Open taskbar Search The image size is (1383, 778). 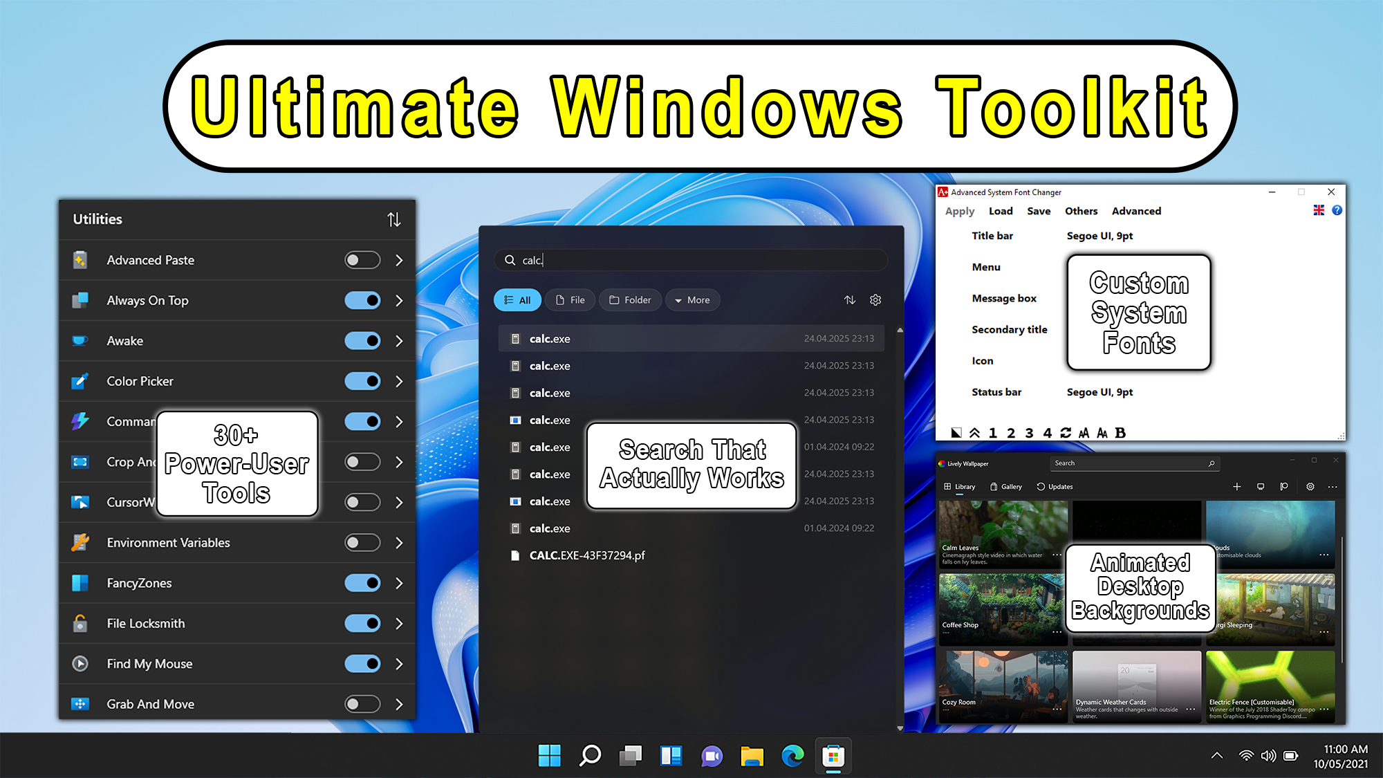590,756
